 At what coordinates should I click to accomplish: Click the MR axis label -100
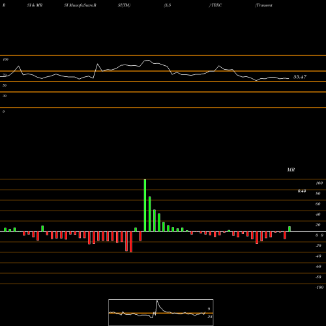[319, 288]
